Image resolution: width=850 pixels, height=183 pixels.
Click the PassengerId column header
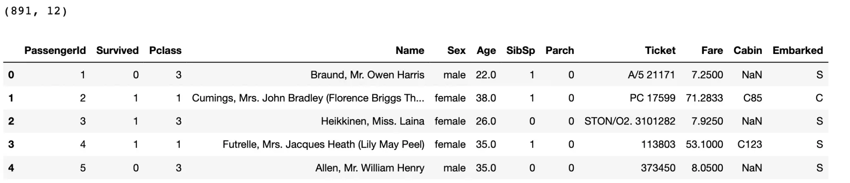pos(55,51)
